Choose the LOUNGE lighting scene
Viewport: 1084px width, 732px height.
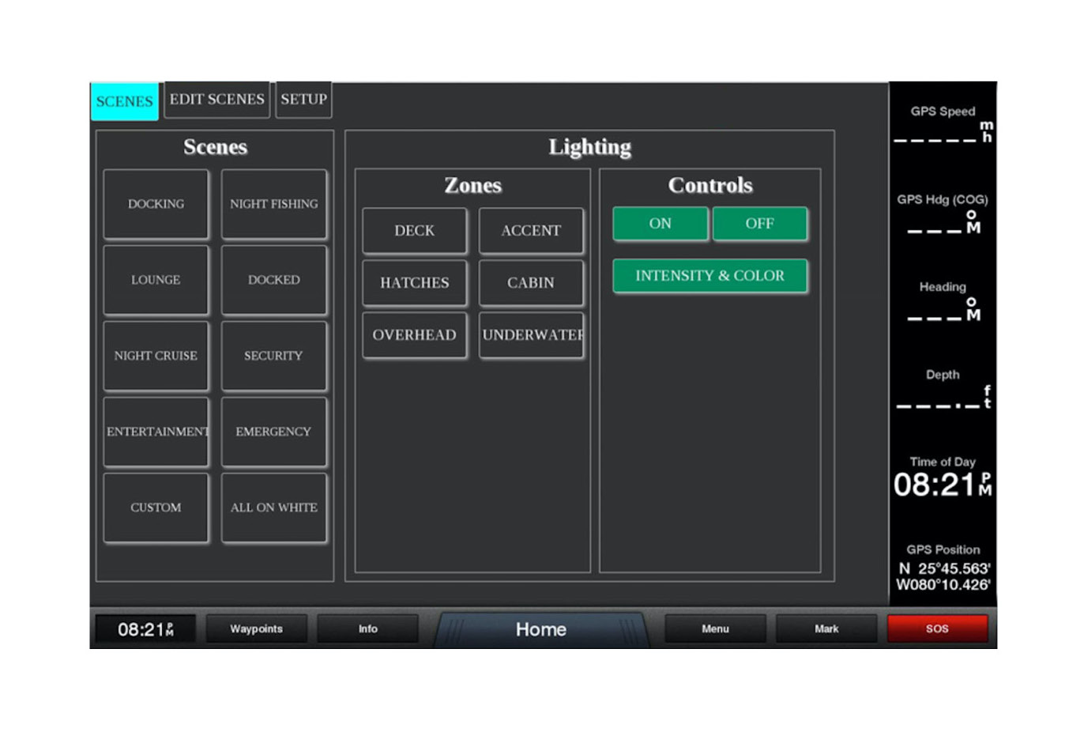156,279
